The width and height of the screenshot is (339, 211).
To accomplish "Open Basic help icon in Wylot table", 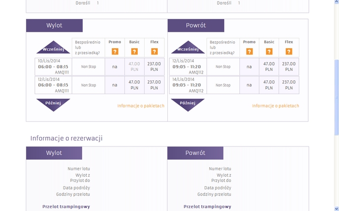I will pos(134,52).
